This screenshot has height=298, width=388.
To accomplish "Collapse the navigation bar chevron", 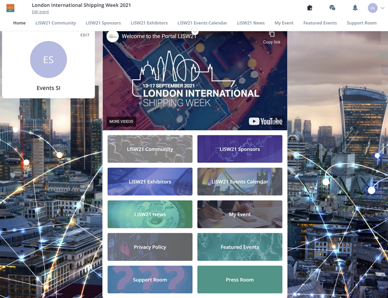I will [x=195, y=32].
